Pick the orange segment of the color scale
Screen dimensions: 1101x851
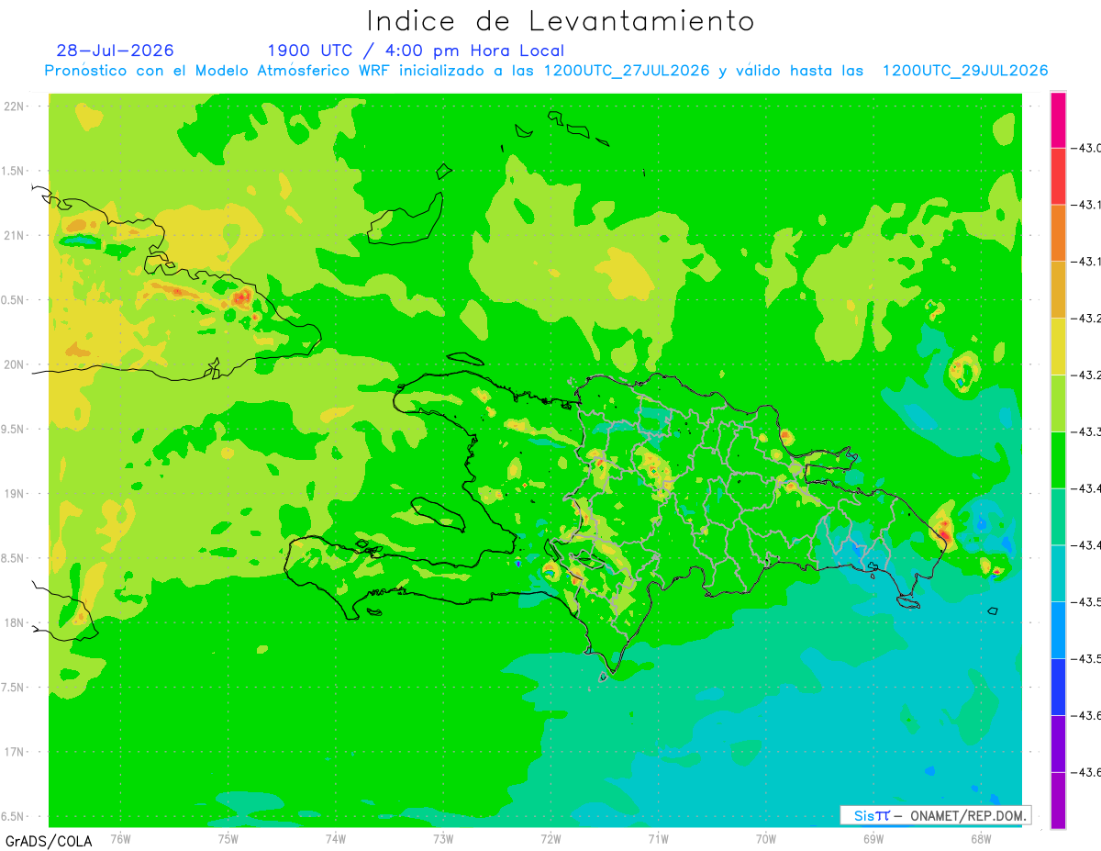point(1058,233)
